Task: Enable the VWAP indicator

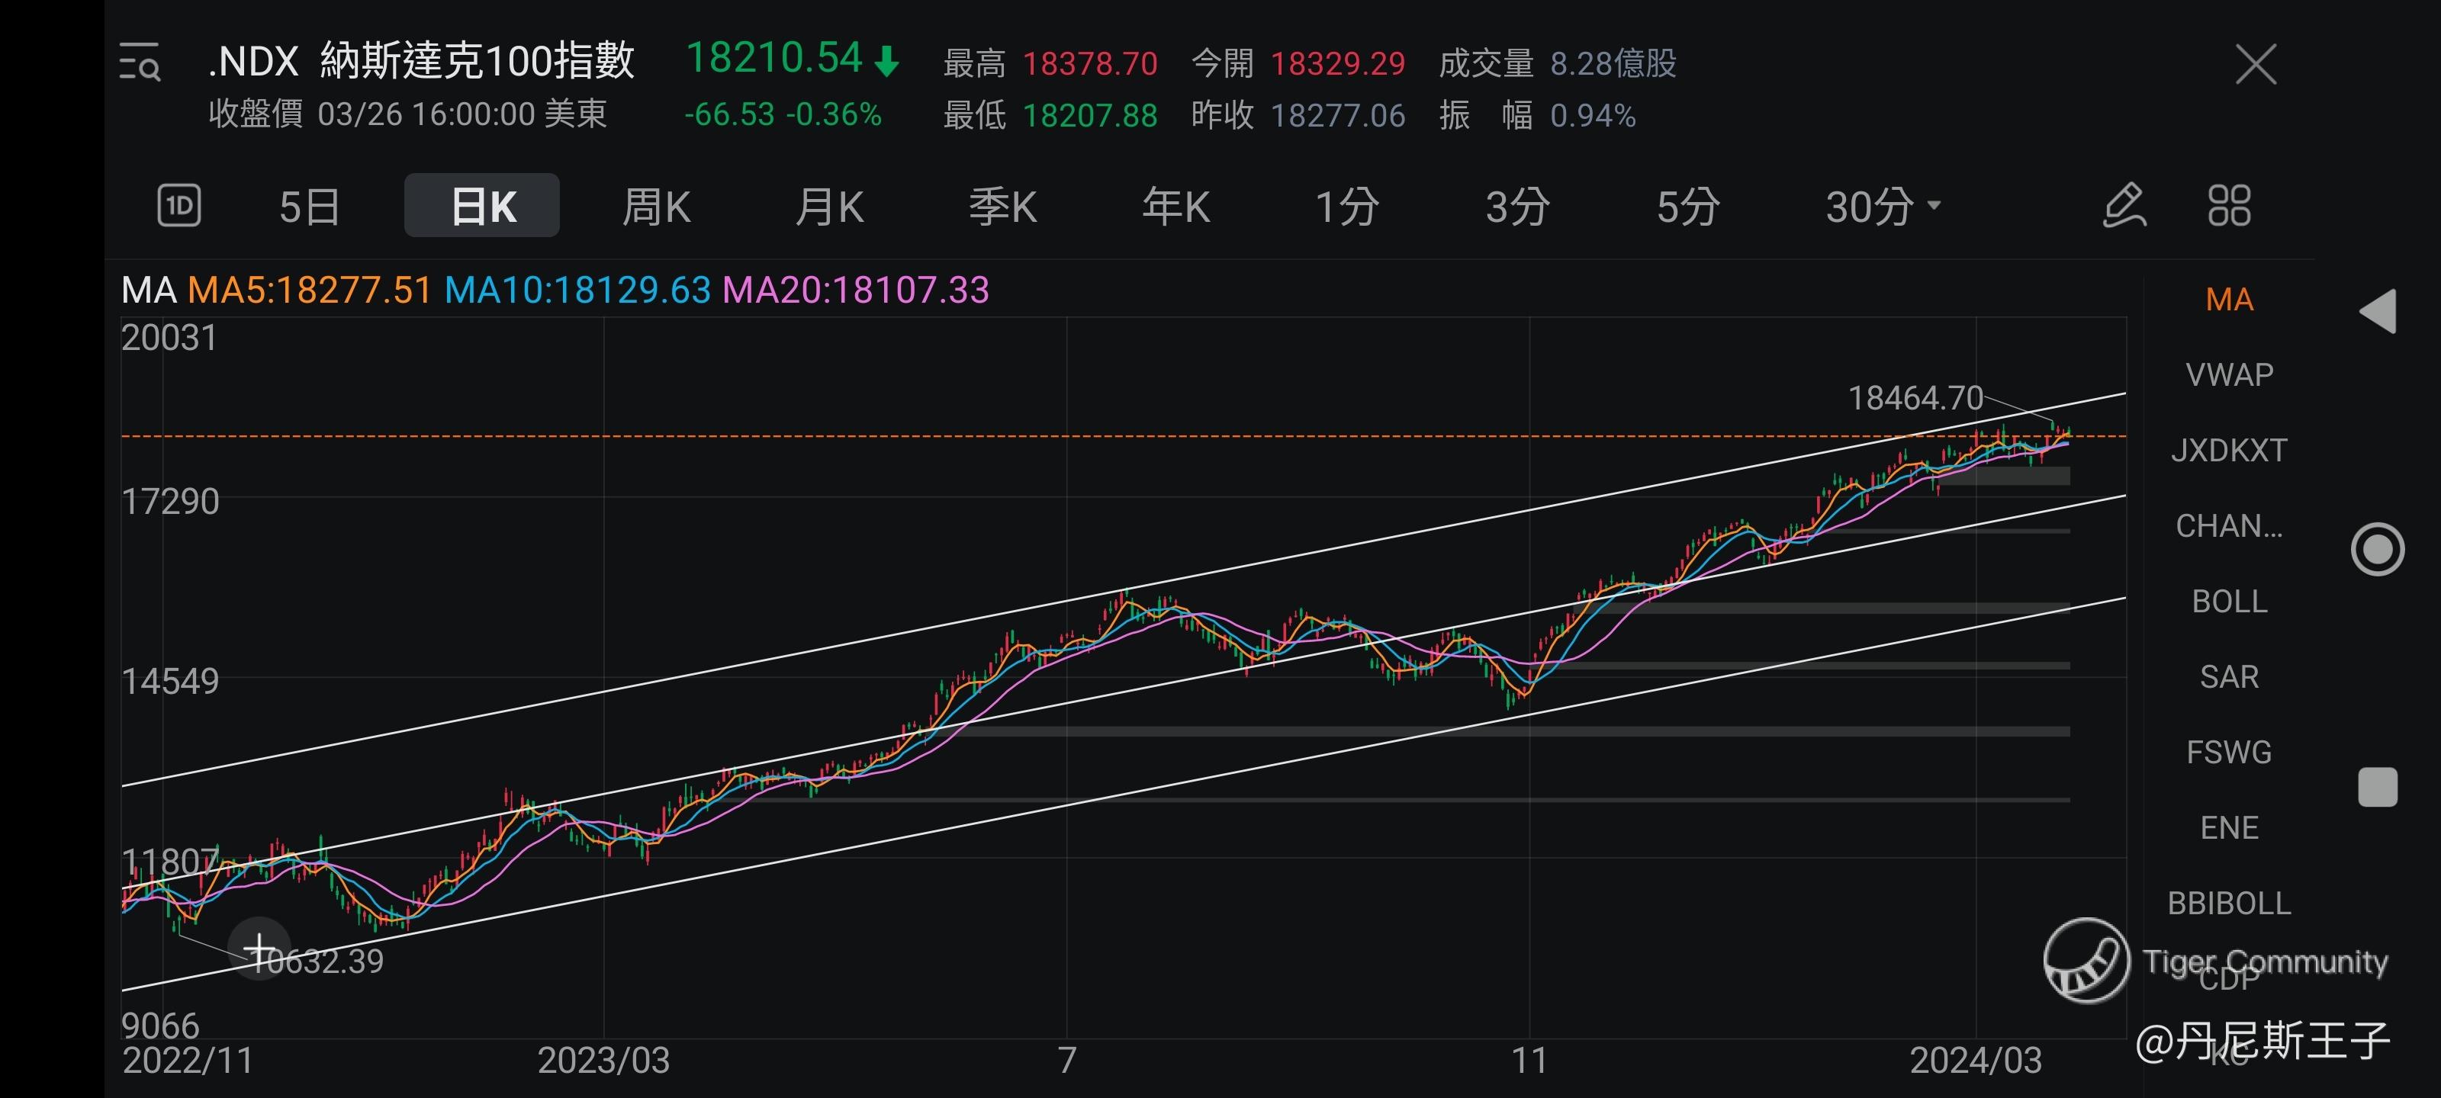Action: [x=2229, y=375]
